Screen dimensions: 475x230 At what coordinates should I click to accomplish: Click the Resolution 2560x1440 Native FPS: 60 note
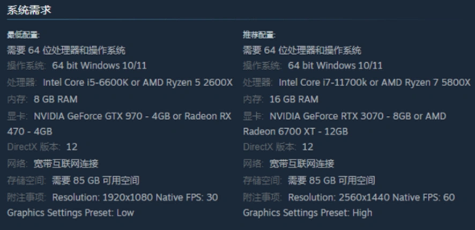[371, 197]
